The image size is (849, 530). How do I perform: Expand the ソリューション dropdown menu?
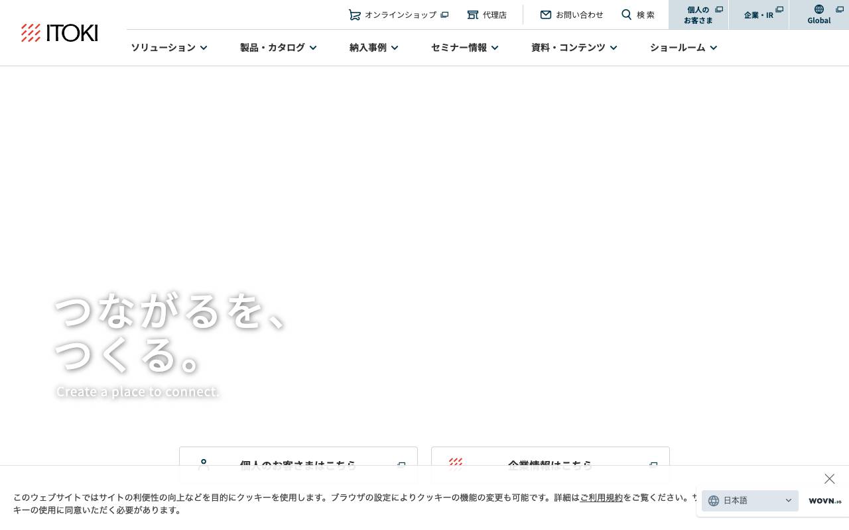click(168, 47)
